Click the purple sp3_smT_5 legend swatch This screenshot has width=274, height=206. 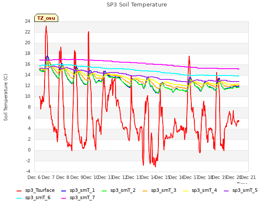pyautogui.click(x=226, y=191)
